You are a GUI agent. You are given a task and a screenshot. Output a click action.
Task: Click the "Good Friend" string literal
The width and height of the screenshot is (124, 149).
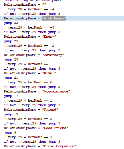pos(55,128)
